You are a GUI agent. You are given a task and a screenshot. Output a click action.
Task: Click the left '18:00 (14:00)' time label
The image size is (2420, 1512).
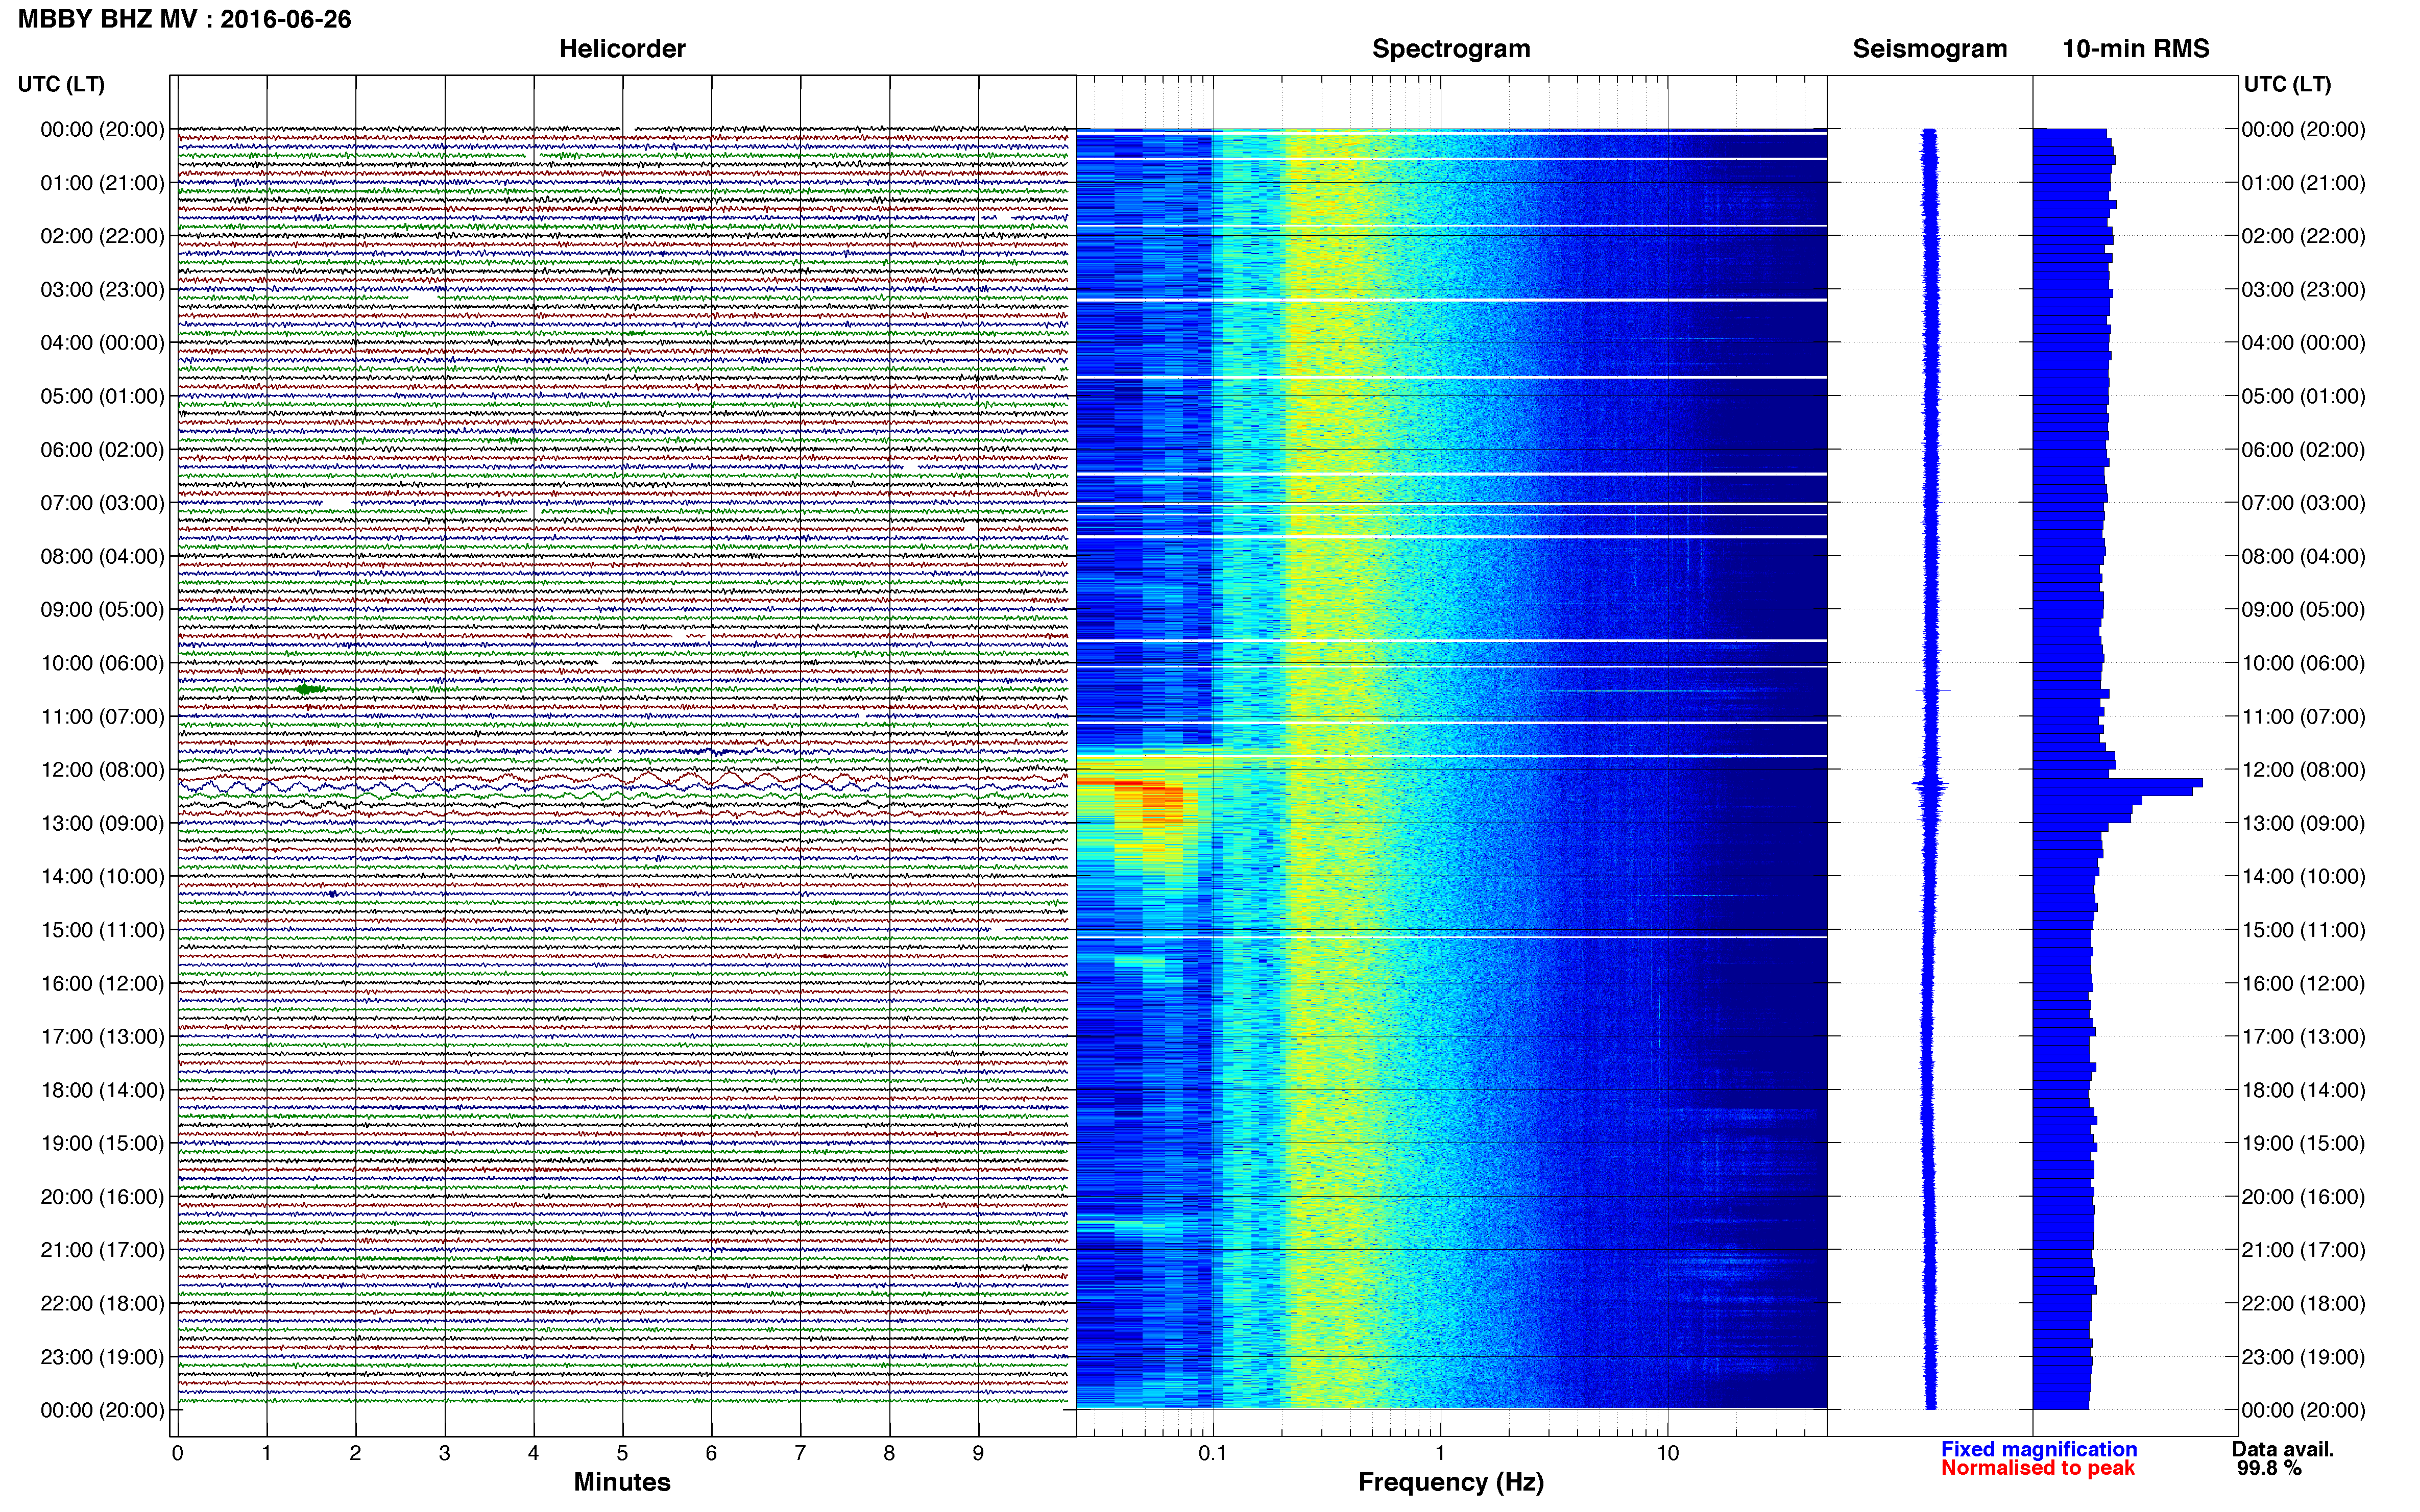click(102, 1090)
